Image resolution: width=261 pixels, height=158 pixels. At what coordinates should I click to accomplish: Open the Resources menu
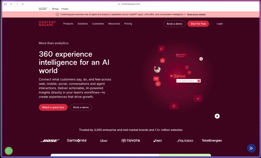coord(114,24)
